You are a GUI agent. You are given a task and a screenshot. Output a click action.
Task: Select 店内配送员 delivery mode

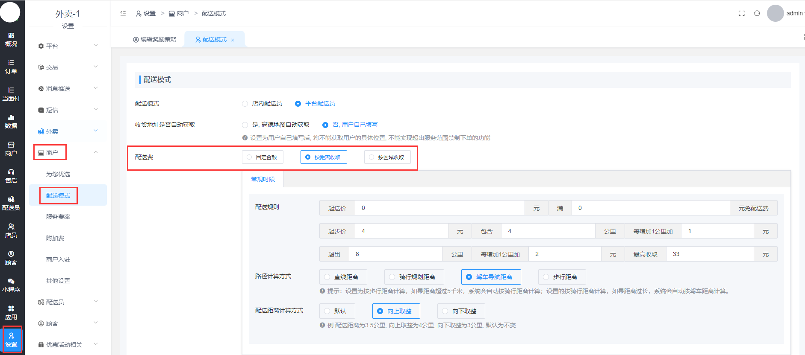tap(245, 104)
